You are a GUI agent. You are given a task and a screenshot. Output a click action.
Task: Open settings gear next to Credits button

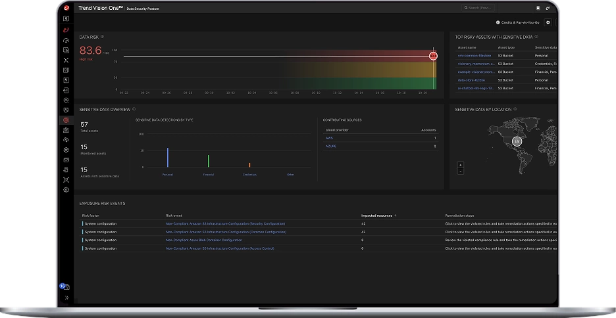pyautogui.click(x=549, y=22)
